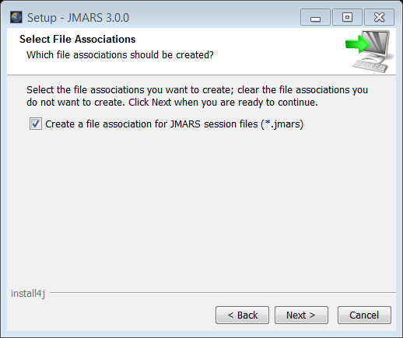The width and height of the screenshot is (403, 338).
Task: Click the install4j label
Action: tap(28, 294)
